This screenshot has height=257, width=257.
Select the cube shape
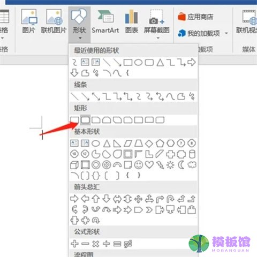[x=74, y=165]
